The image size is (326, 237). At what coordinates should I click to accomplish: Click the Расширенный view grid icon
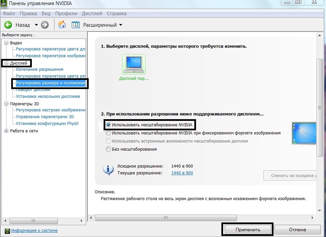(x=75, y=25)
